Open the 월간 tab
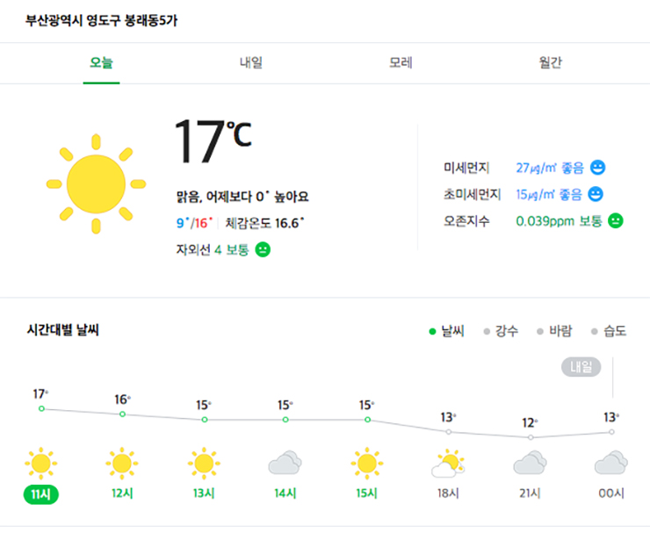Image resolution: width=650 pixels, height=540 pixels. coord(551,63)
